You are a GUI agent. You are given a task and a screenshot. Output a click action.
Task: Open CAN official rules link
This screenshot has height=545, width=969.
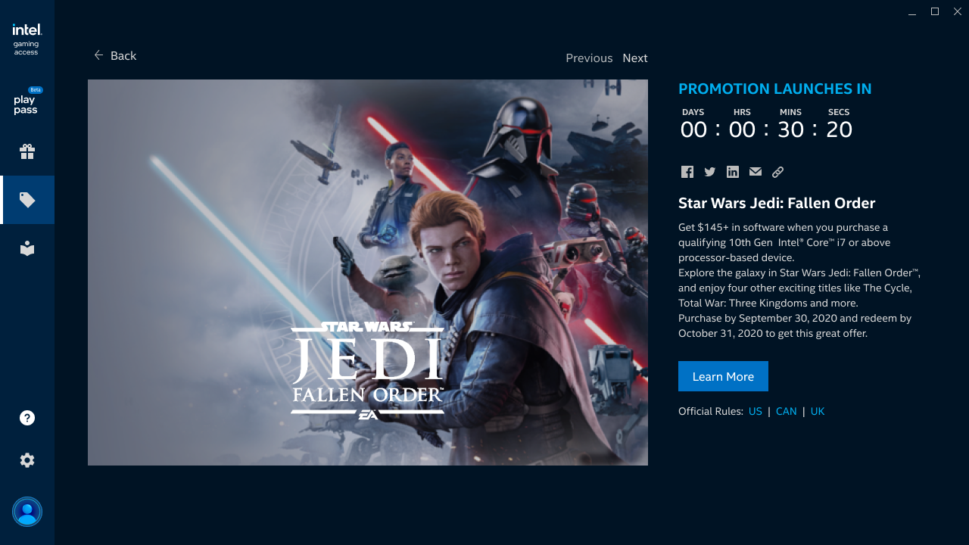click(x=787, y=411)
